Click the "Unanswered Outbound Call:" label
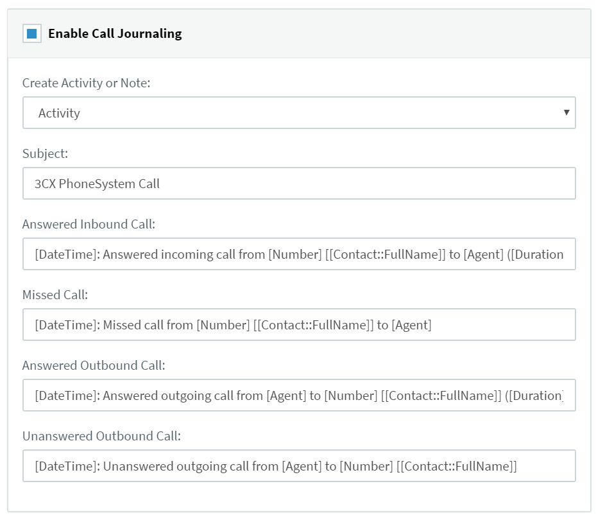 tap(102, 436)
